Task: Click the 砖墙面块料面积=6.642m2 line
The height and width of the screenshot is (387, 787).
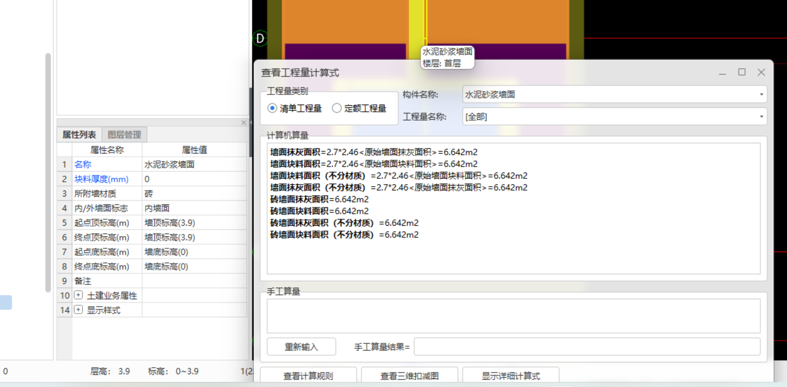Action: click(319, 211)
